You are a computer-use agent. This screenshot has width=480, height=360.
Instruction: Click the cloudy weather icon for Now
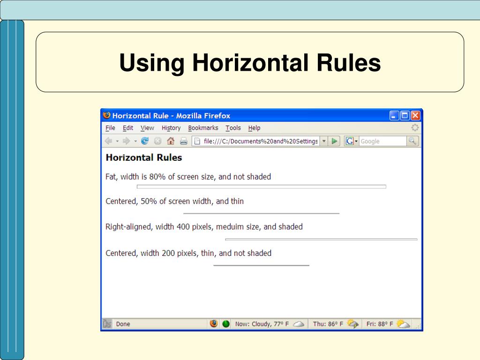(299, 324)
